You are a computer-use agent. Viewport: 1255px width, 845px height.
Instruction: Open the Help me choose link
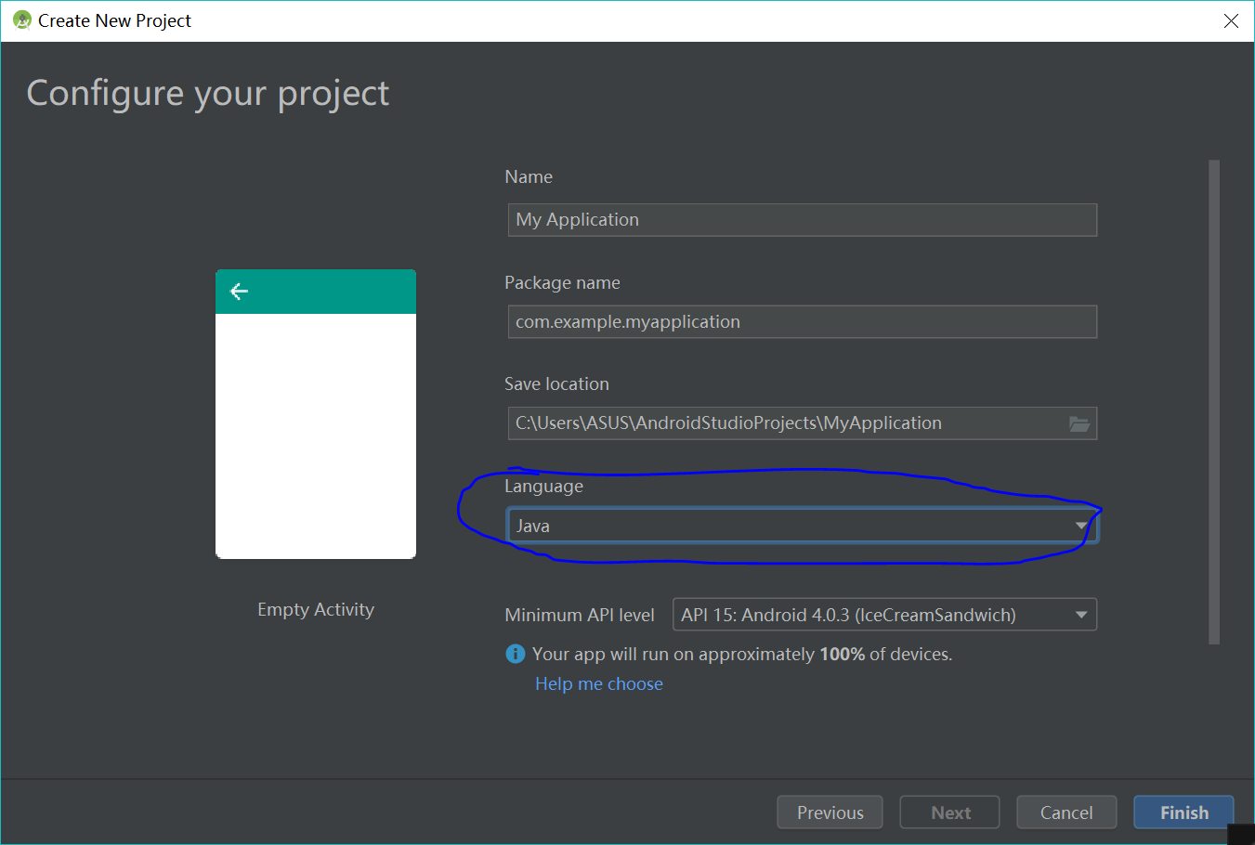599,683
